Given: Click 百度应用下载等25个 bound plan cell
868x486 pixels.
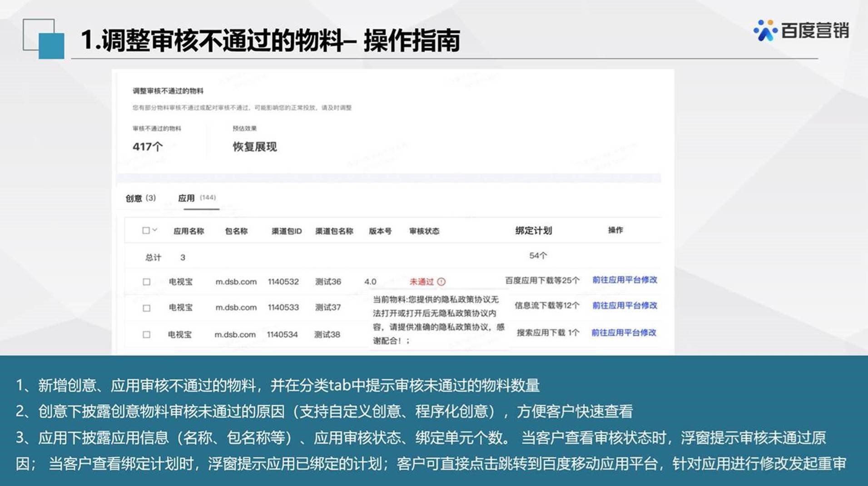Looking at the screenshot, I should pyautogui.click(x=542, y=281).
